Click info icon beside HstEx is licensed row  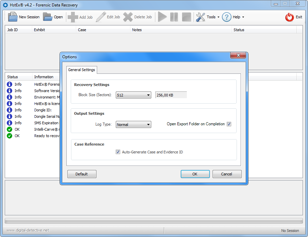9,104
